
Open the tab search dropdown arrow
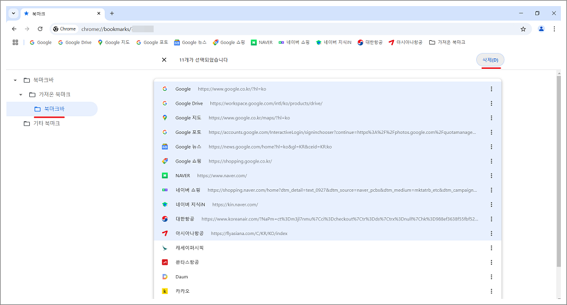[13, 13]
